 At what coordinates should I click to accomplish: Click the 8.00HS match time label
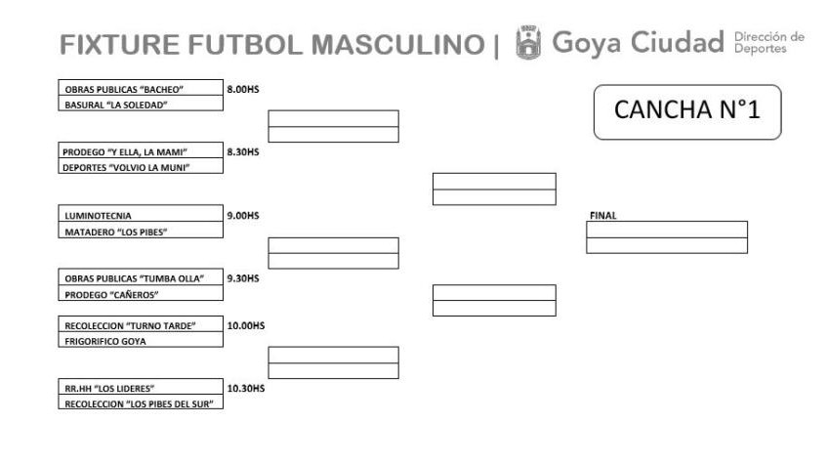[242, 89]
